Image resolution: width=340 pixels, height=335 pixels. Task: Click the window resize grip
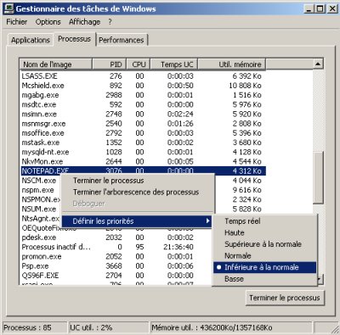(x=334, y=329)
